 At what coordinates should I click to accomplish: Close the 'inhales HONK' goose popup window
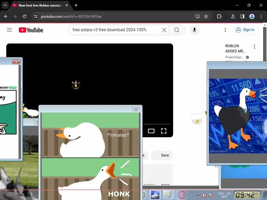click(136, 110)
